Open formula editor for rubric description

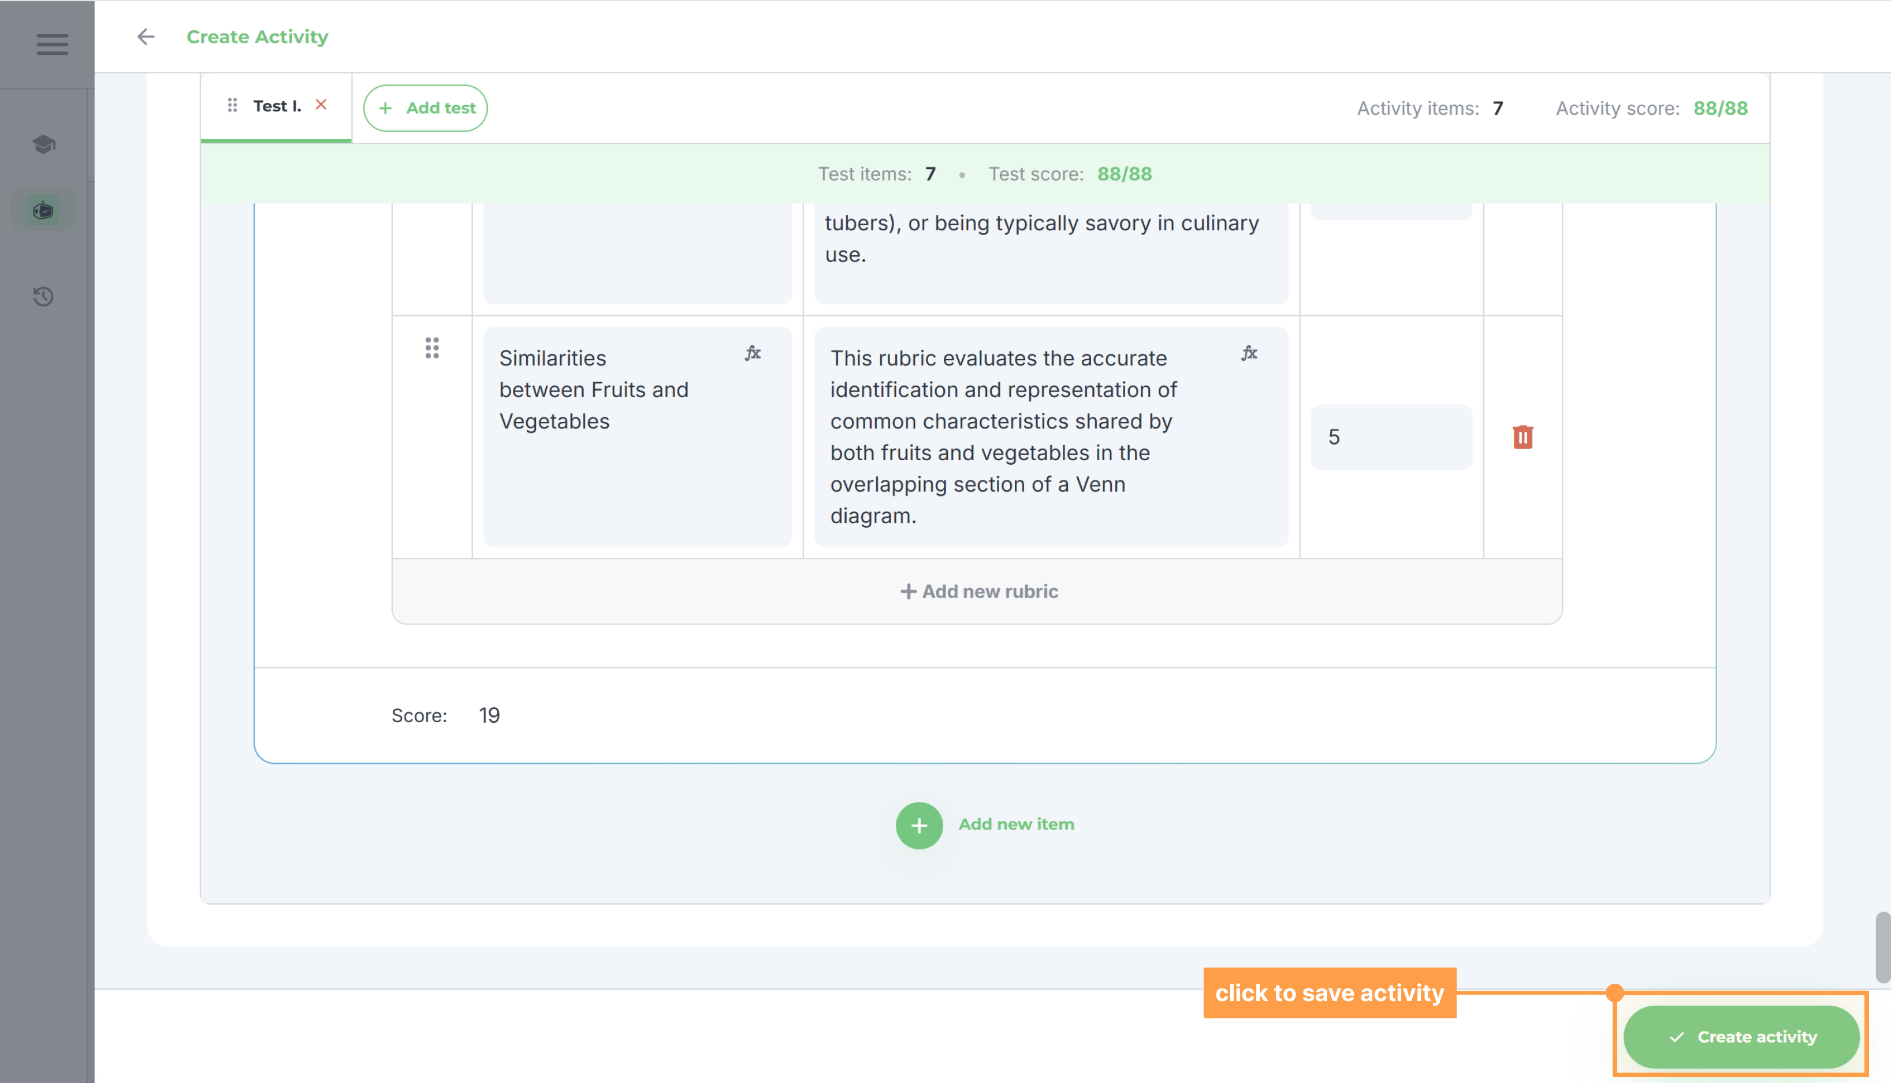1249,353
